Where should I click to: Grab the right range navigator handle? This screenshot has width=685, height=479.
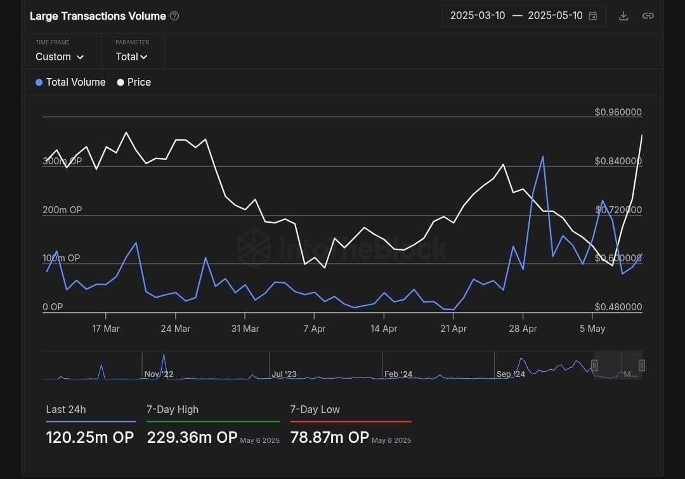point(642,365)
